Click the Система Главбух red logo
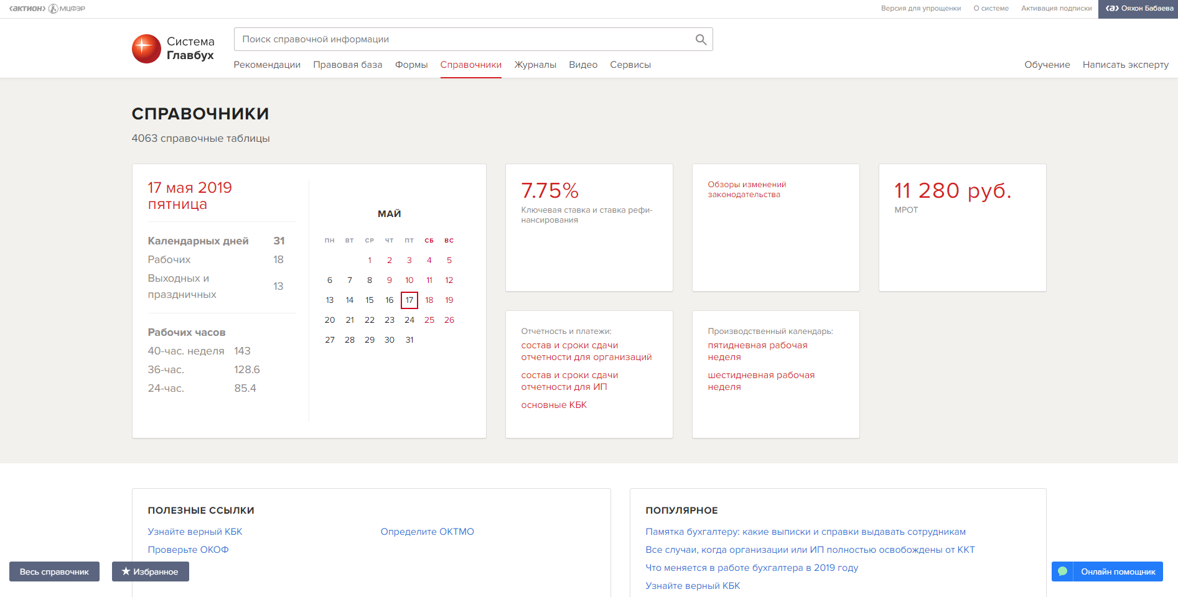The height and width of the screenshot is (597, 1178). tap(146, 49)
